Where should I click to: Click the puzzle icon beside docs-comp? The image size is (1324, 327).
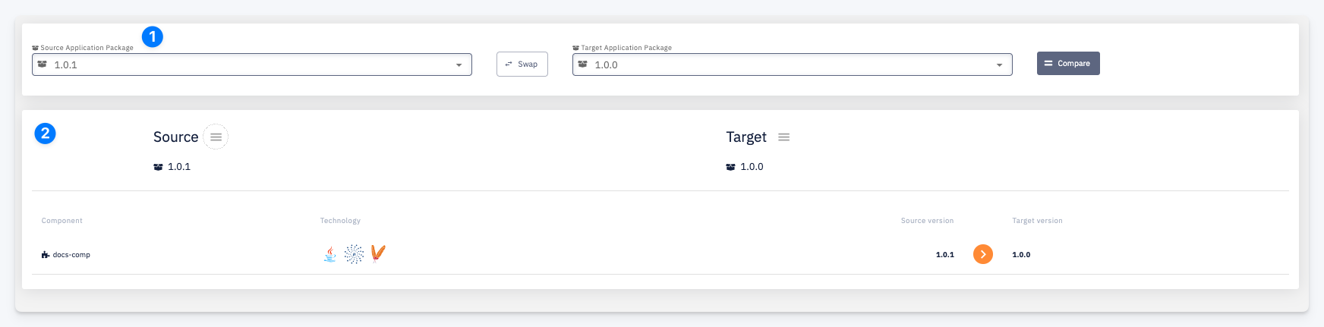46,255
